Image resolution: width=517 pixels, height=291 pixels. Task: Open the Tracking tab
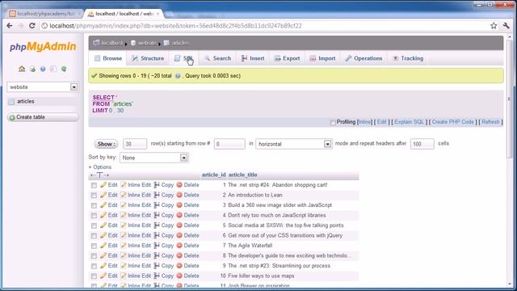(x=408, y=58)
